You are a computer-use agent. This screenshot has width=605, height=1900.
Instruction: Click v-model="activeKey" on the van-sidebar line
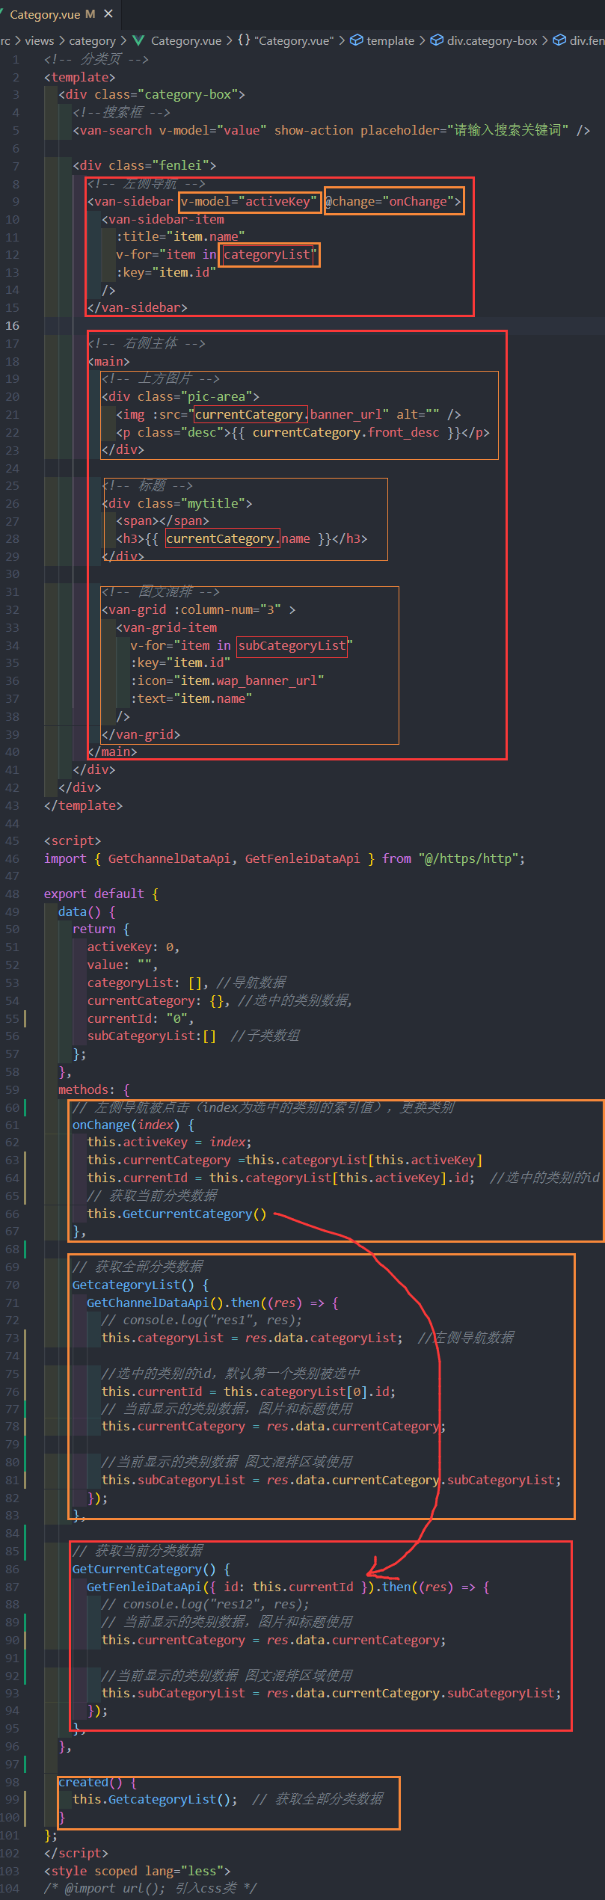click(x=250, y=202)
